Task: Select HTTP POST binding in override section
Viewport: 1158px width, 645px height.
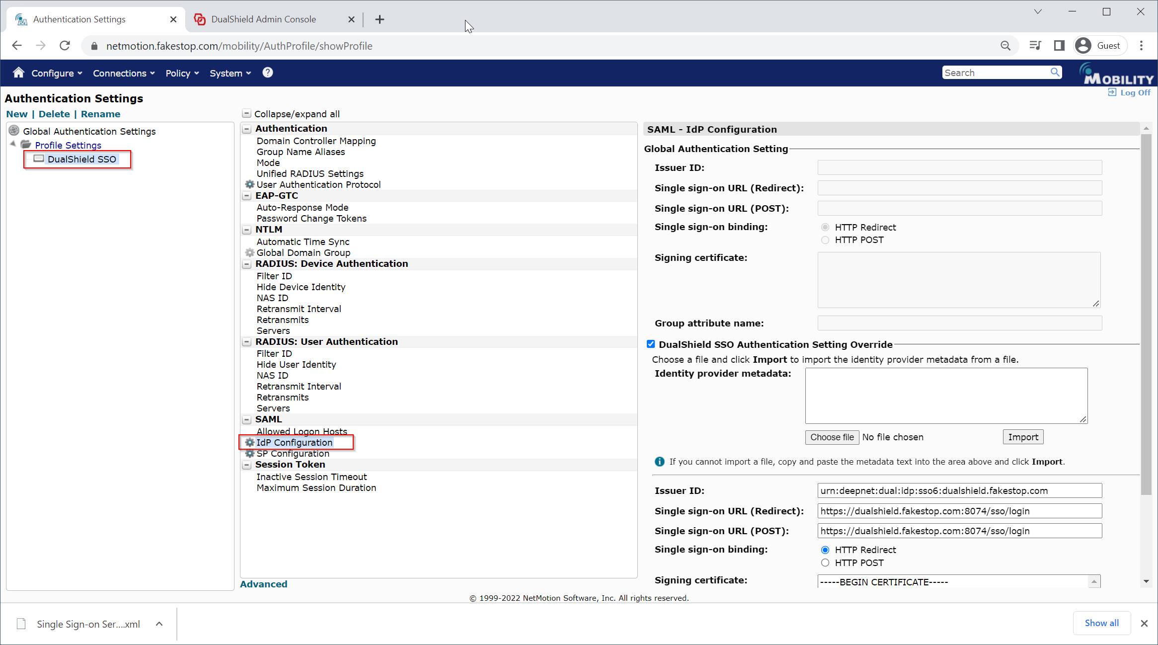Action: point(825,563)
